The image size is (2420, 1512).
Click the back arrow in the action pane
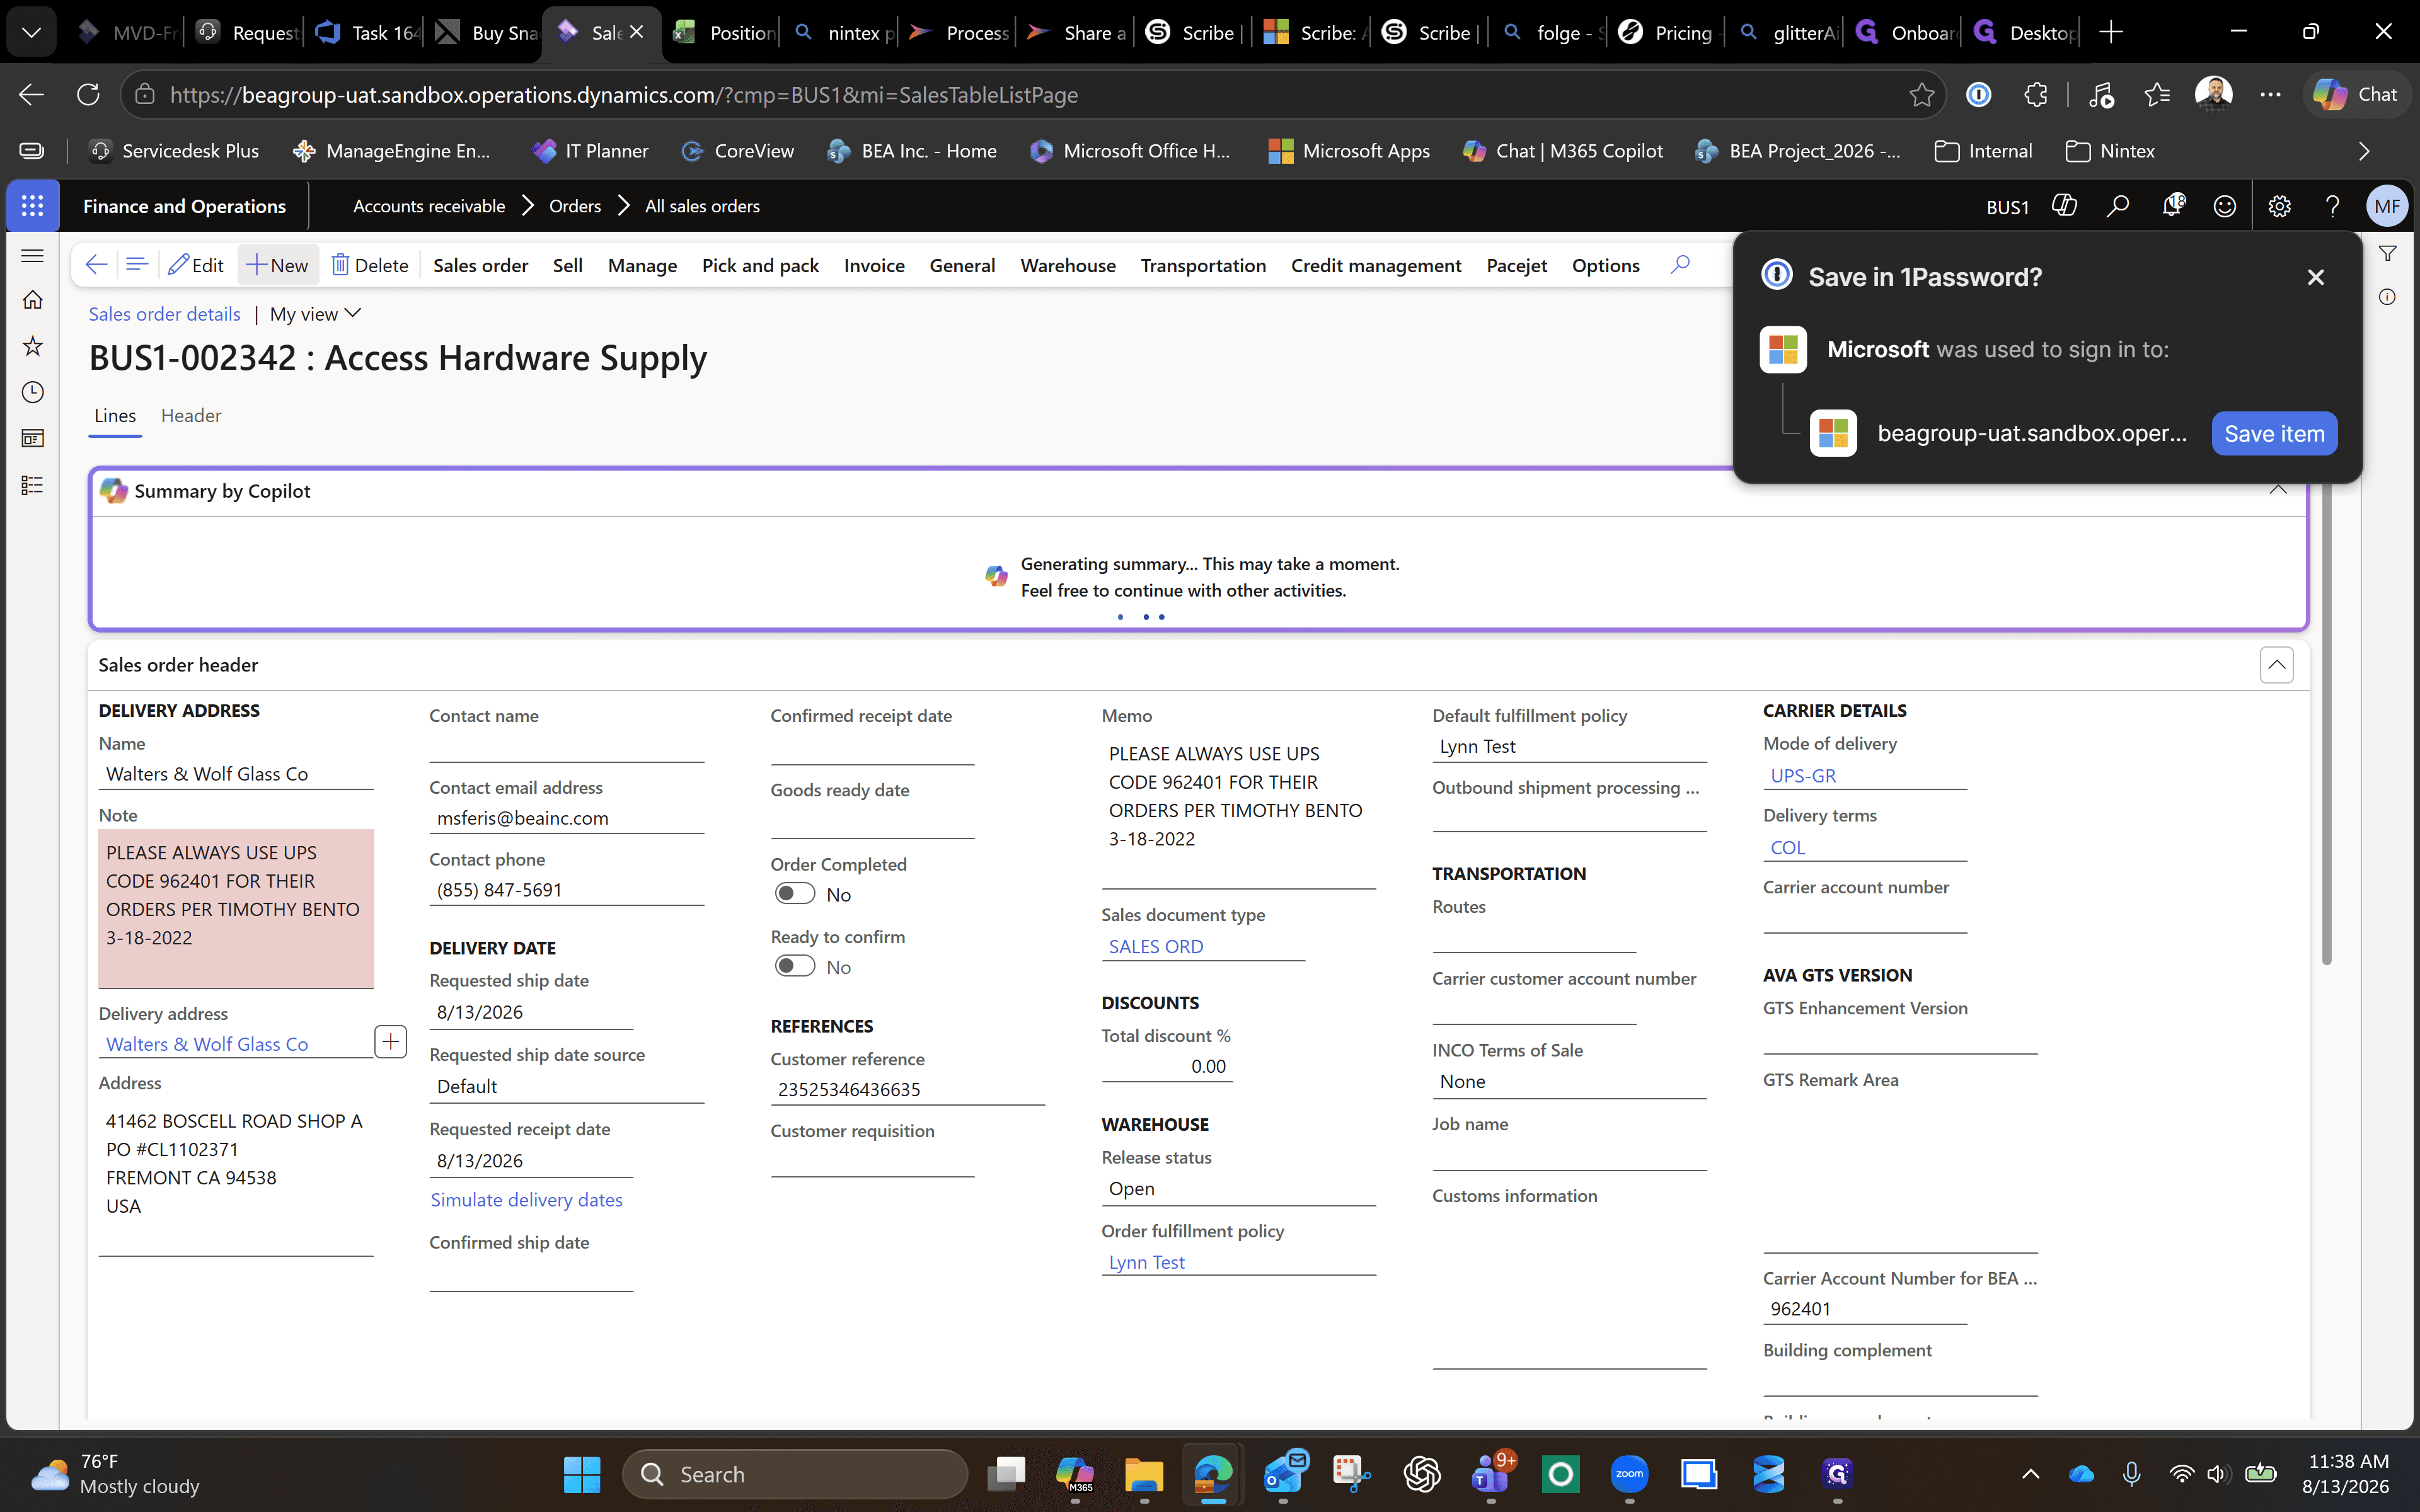coord(96,265)
